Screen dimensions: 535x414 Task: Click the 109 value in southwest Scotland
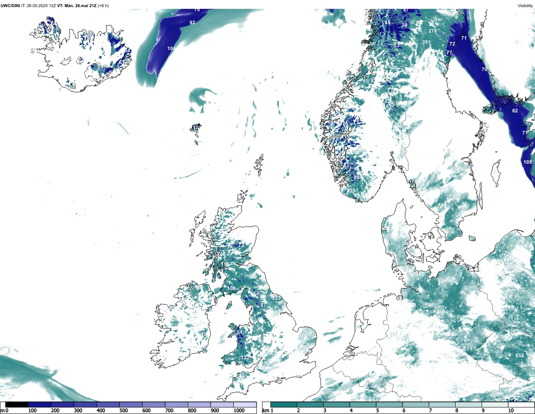(x=231, y=289)
